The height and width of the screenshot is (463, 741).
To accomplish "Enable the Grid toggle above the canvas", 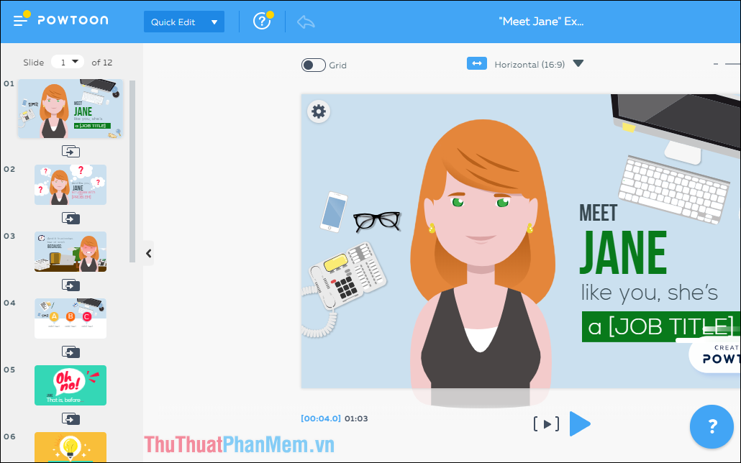I will (313, 65).
